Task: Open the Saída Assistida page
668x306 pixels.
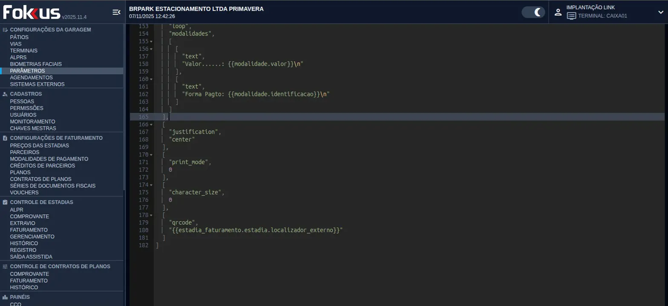Action: coord(31,257)
